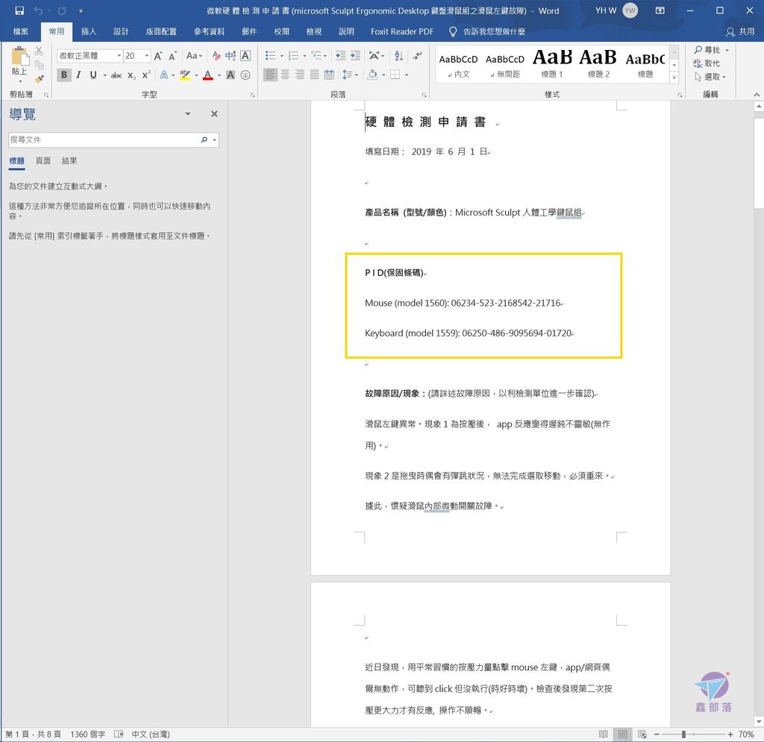The height and width of the screenshot is (742, 764).
Task: Select Print Layout view in status bar
Action: click(x=623, y=735)
